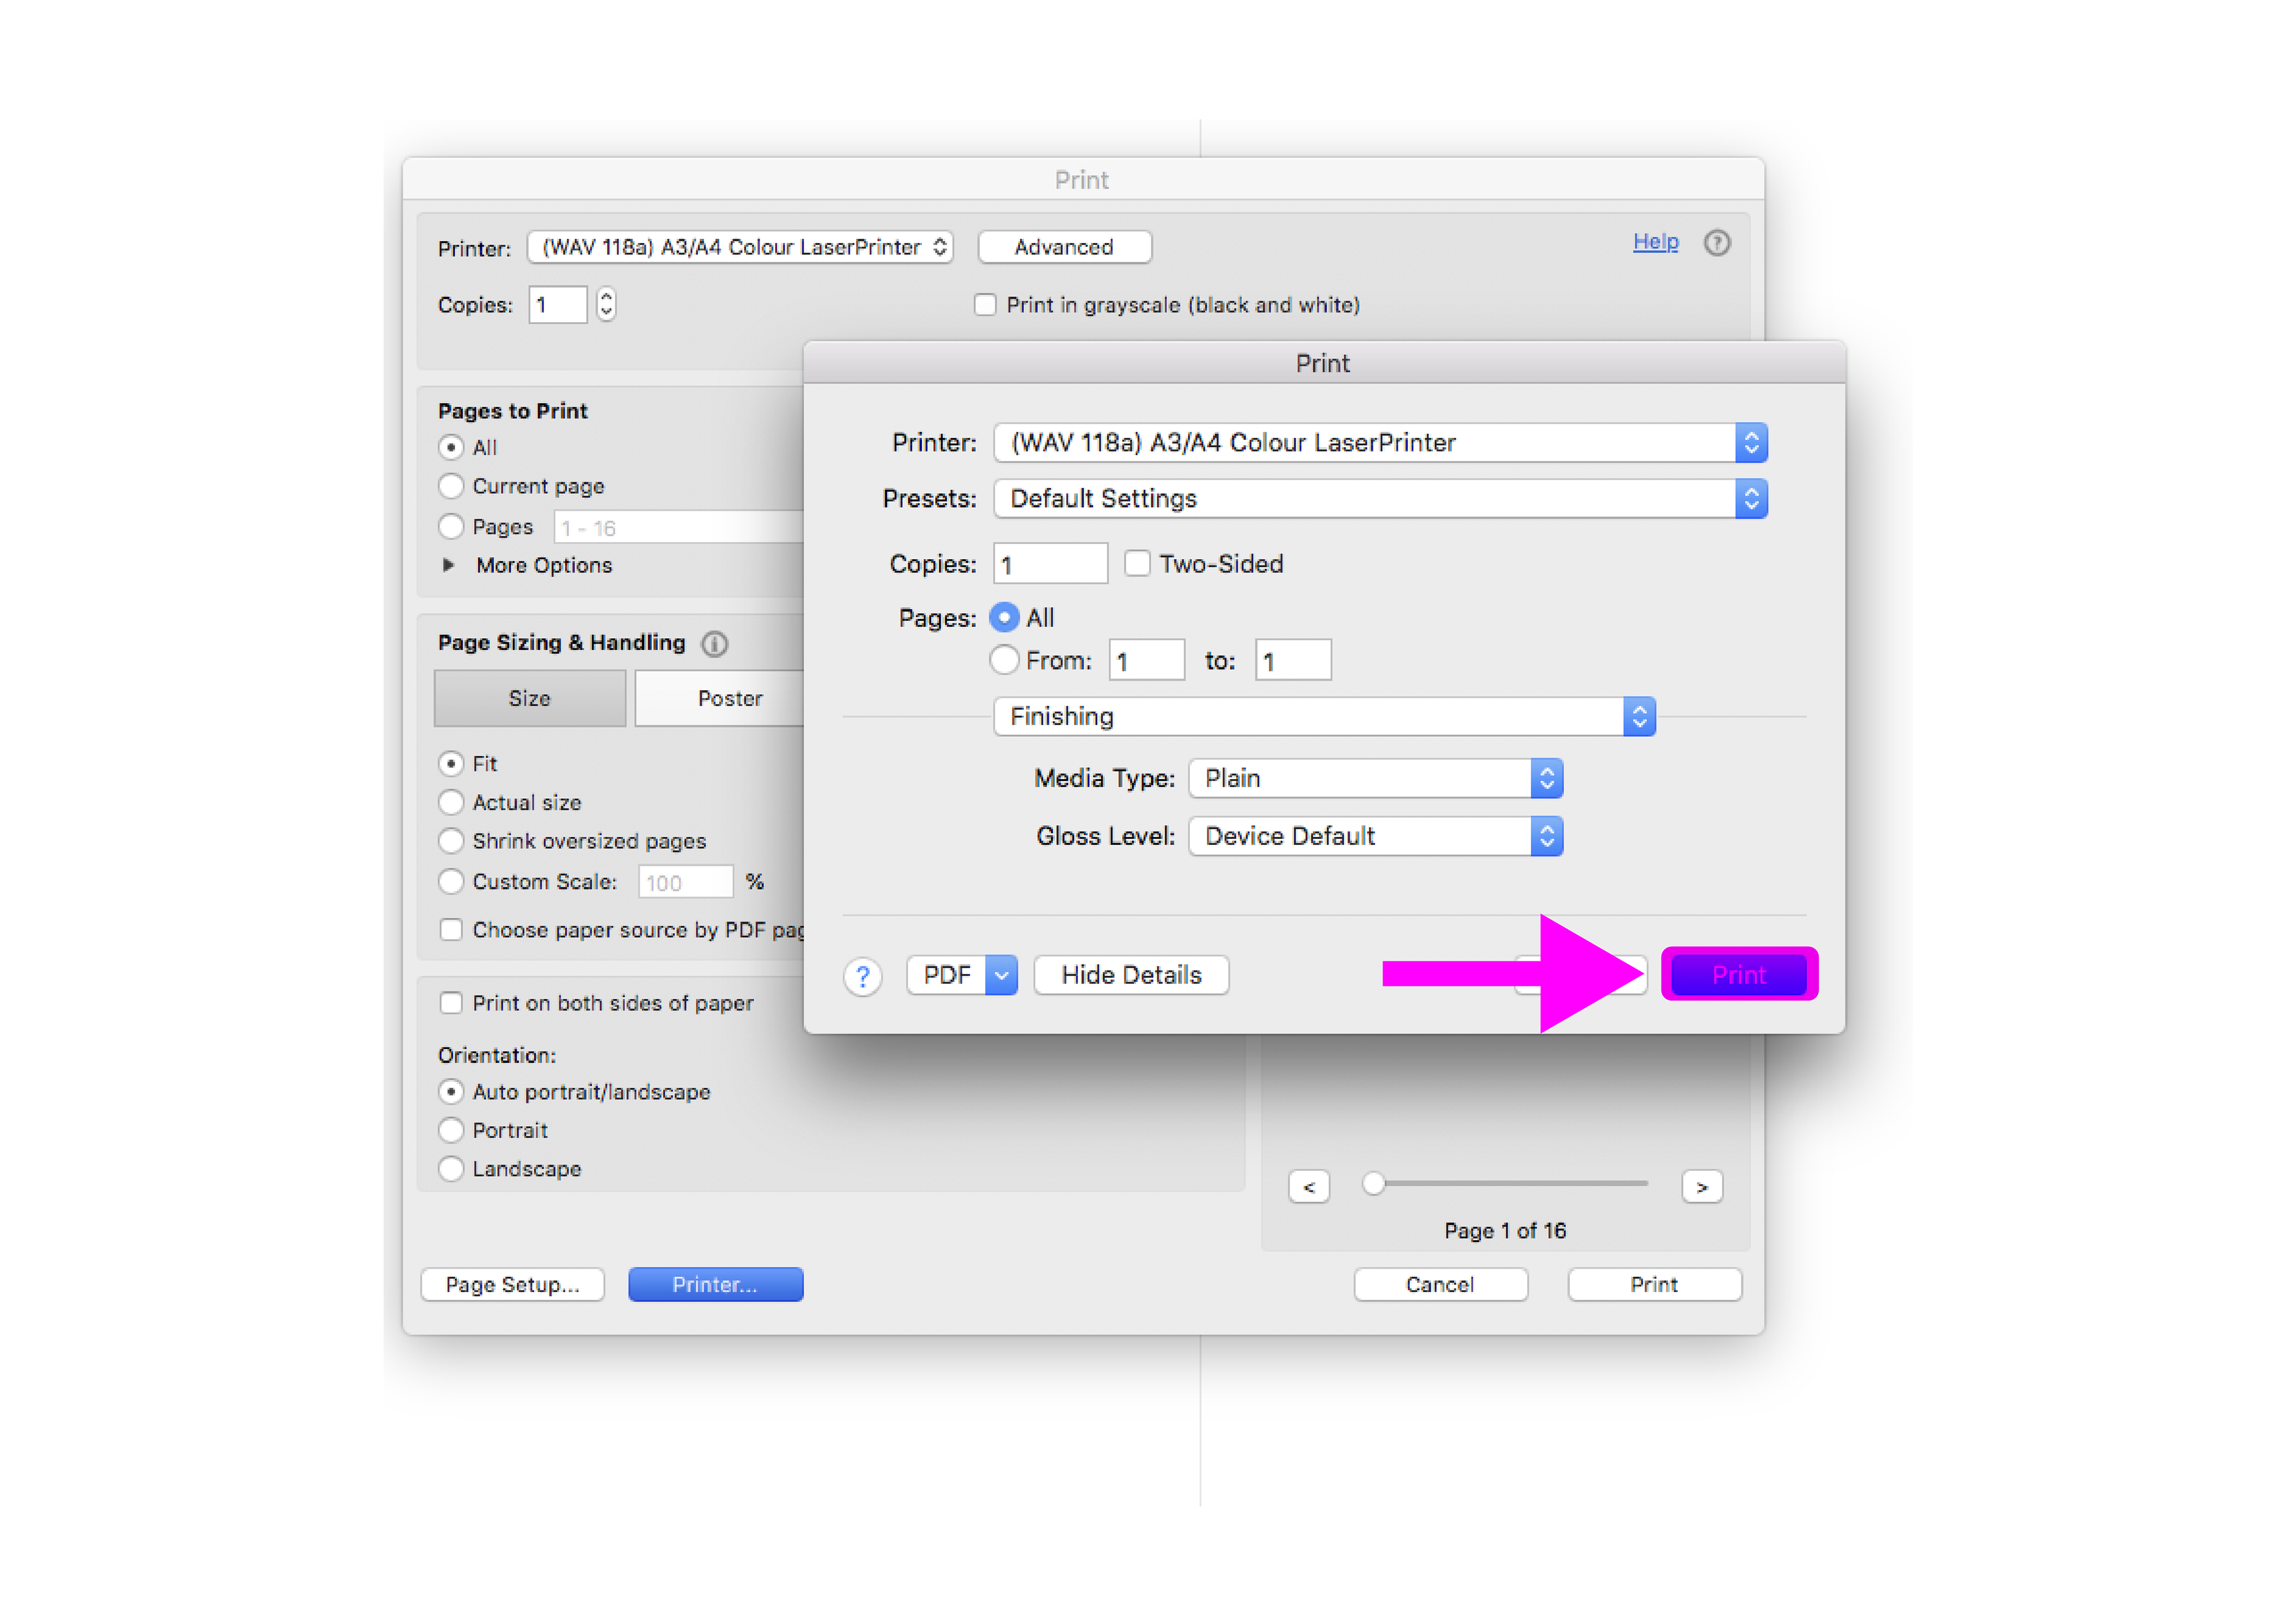Click the page preview slider handle
Screen dimensions: 2296x1624
pyautogui.click(x=1373, y=1184)
